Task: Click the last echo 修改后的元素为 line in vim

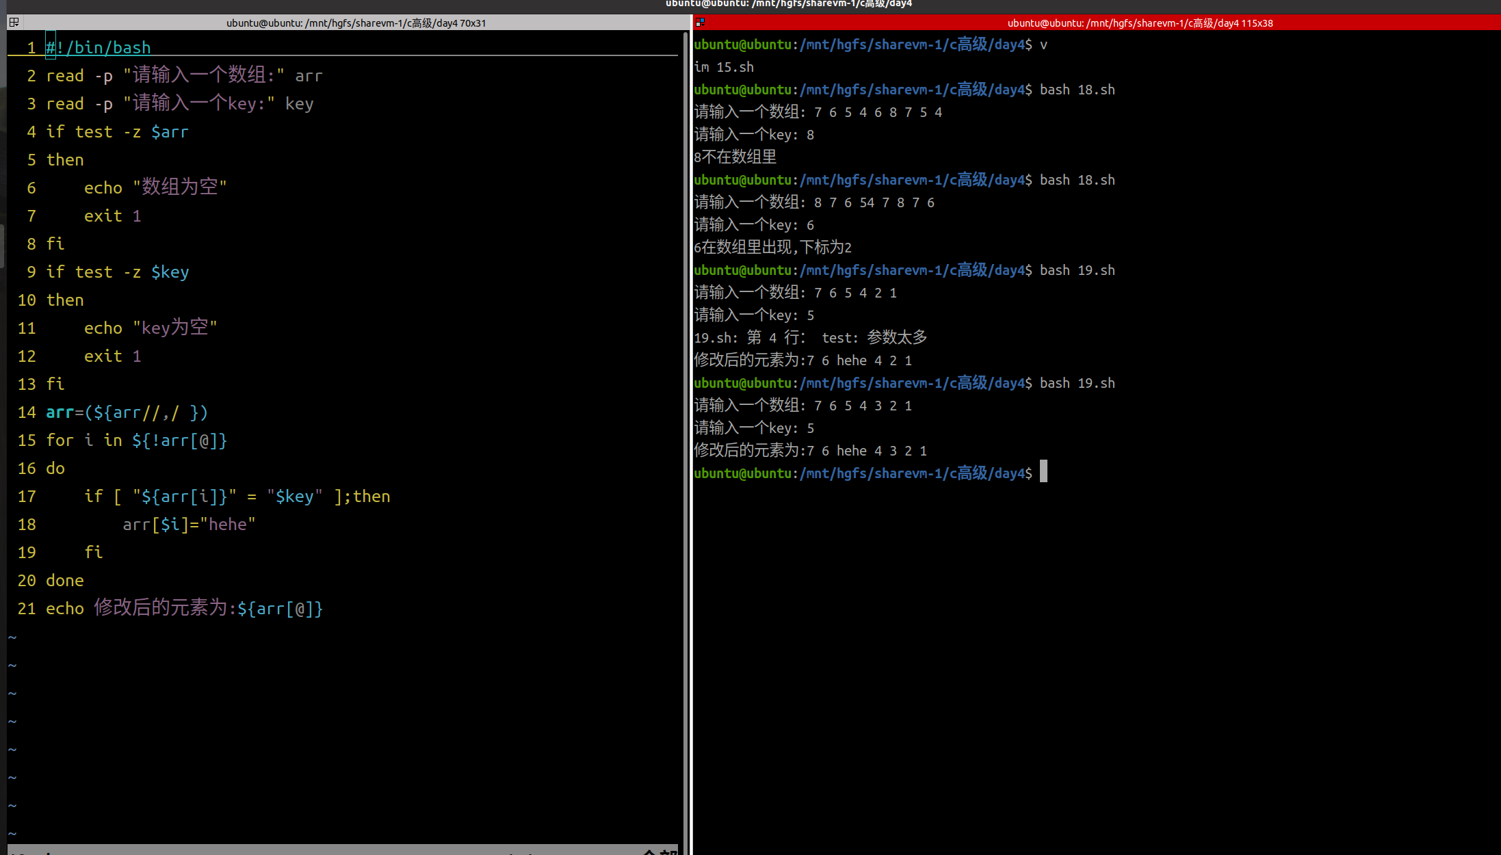Action: pyautogui.click(x=184, y=608)
